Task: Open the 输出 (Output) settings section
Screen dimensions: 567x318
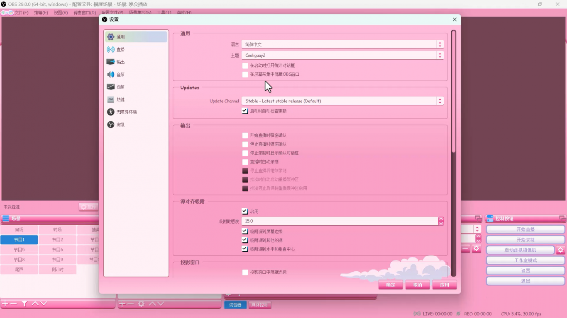Action: click(x=120, y=62)
